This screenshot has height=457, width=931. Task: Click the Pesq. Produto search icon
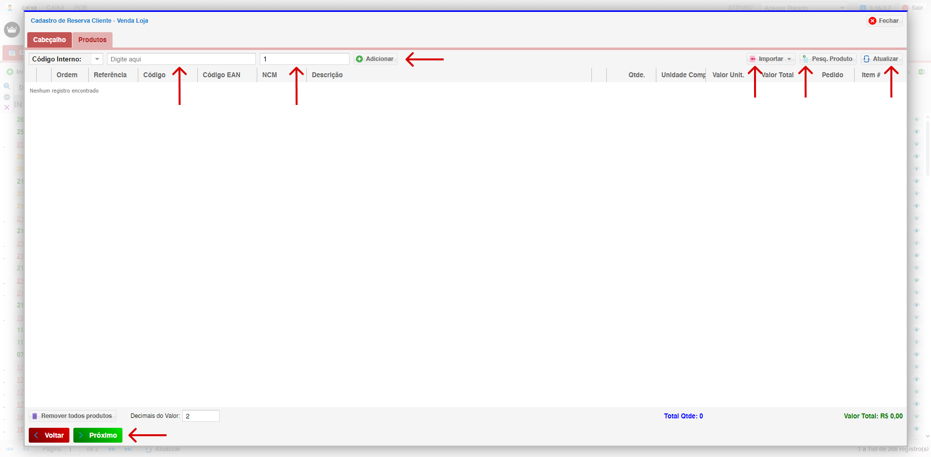(x=806, y=59)
